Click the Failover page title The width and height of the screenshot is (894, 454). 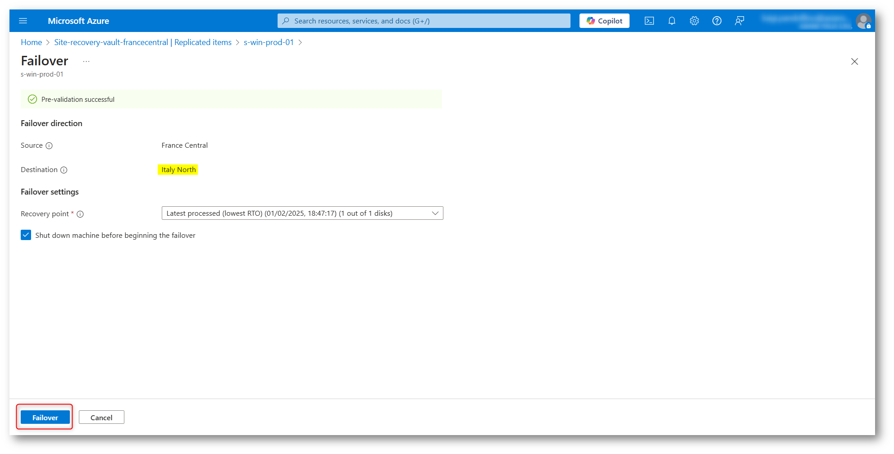(x=45, y=61)
